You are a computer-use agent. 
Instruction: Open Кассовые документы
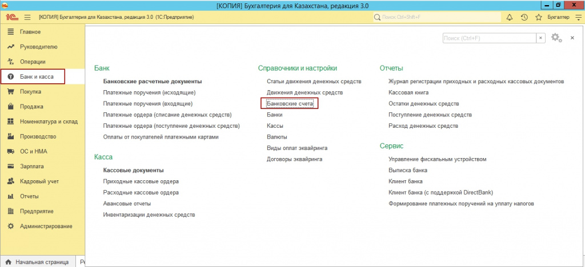click(134, 171)
